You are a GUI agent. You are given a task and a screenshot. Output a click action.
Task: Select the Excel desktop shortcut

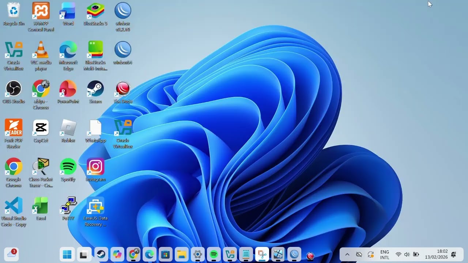point(41,209)
